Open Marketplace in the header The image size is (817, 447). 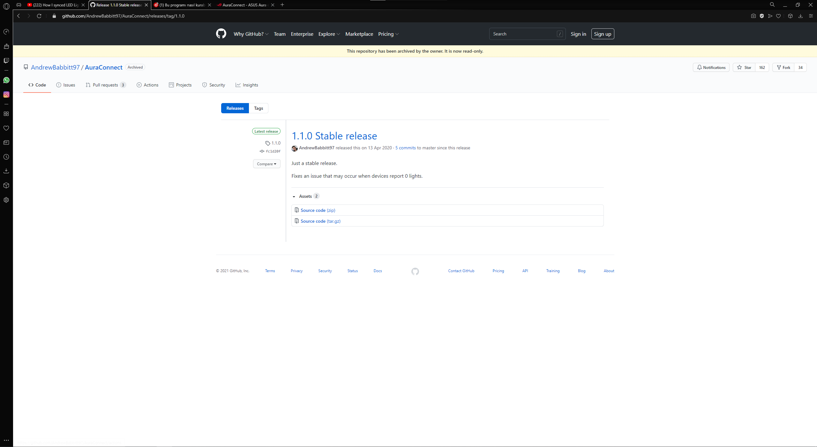tap(359, 34)
